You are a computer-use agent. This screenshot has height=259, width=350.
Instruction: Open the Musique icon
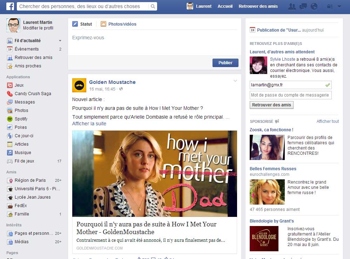(10, 153)
